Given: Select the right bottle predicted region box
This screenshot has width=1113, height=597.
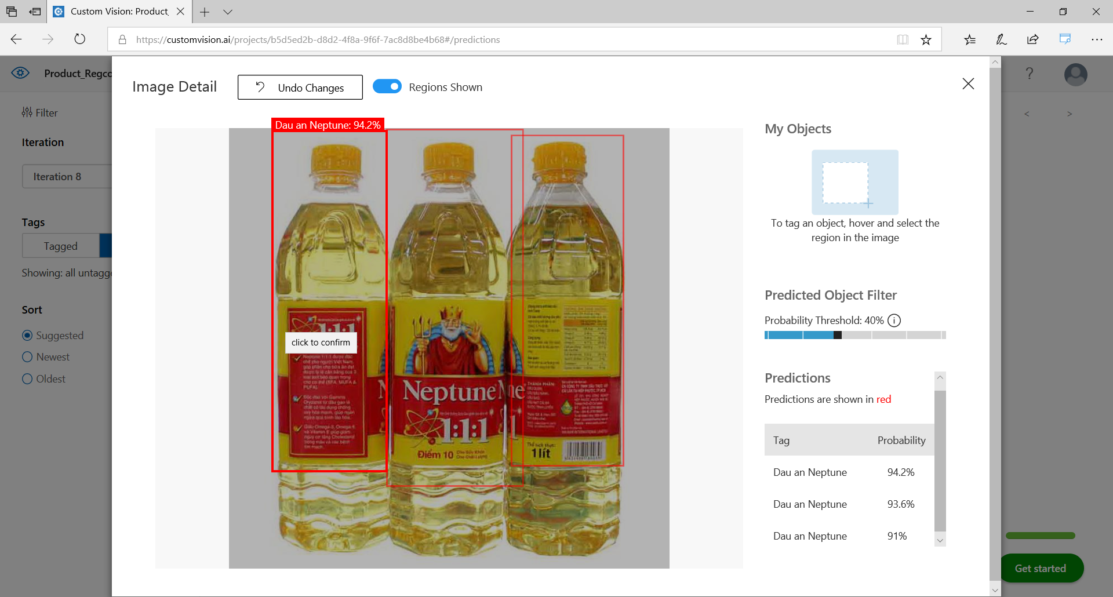Looking at the screenshot, I should pos(567,300).
